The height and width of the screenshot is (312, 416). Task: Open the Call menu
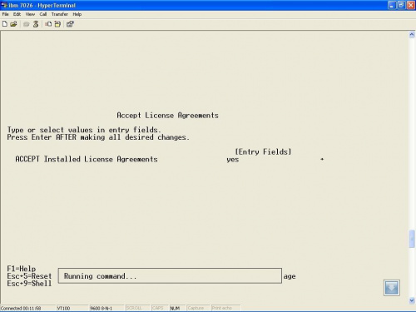click(43, 14)
